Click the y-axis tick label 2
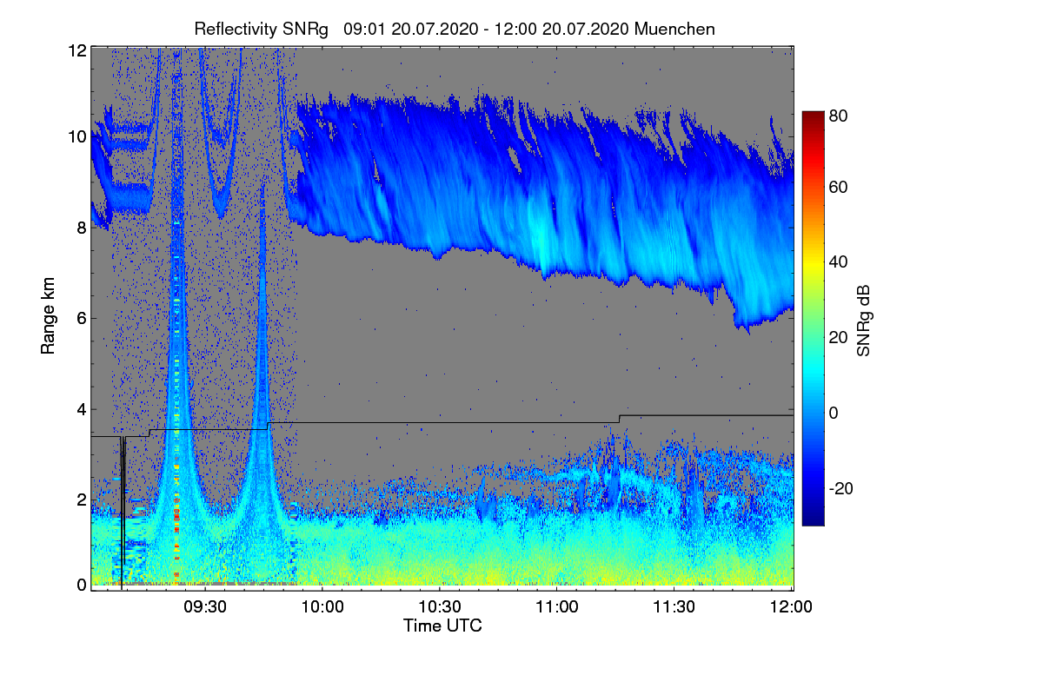This screenshot has height=695, width=1043. [81, 500]
